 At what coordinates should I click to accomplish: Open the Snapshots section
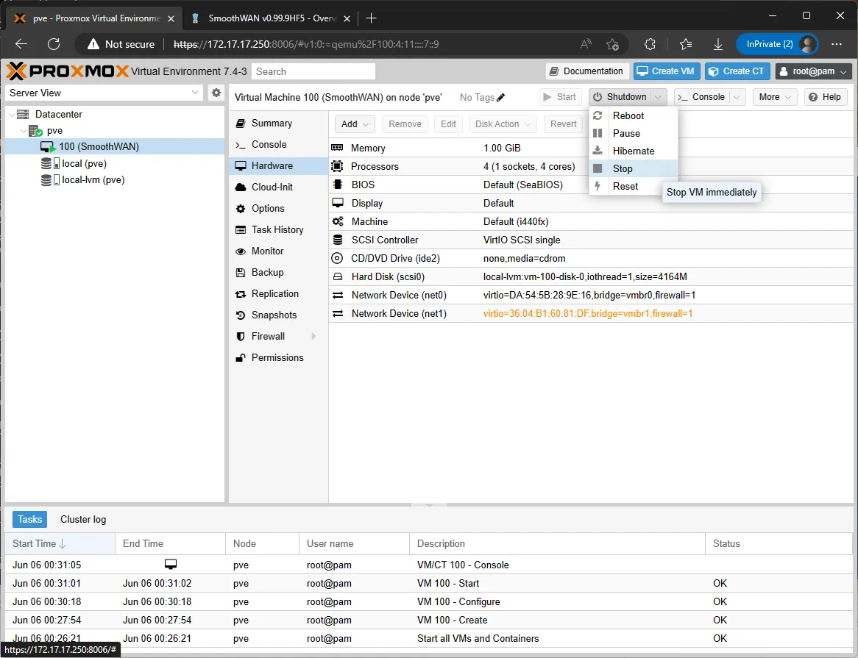279,315
